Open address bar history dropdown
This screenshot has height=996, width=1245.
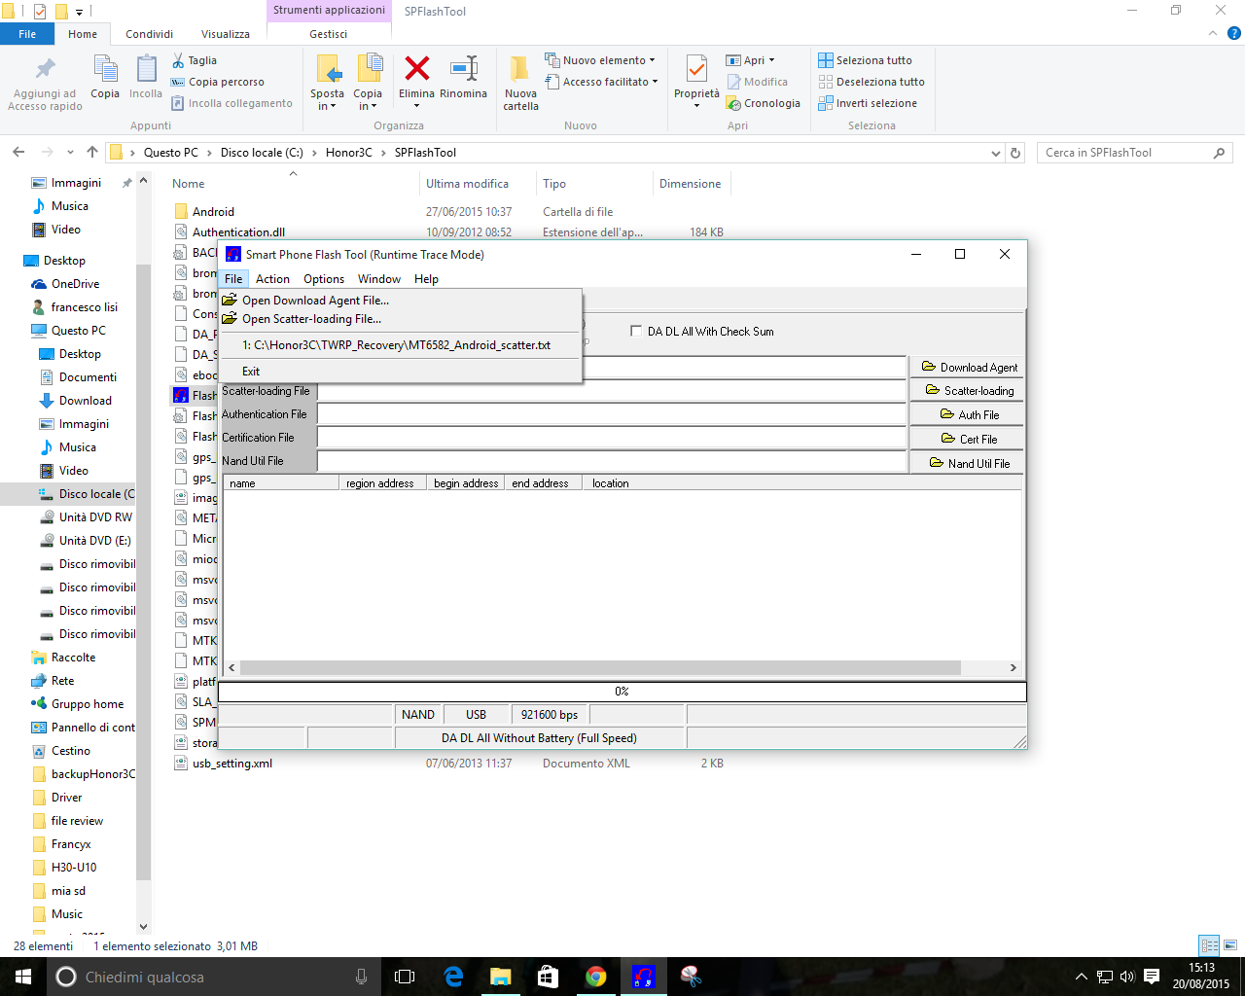[x=995, y=153]
